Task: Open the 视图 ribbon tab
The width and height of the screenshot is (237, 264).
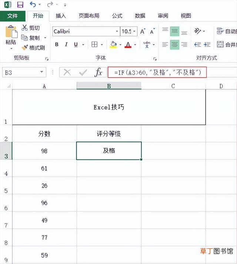Action: pos(186,16)
